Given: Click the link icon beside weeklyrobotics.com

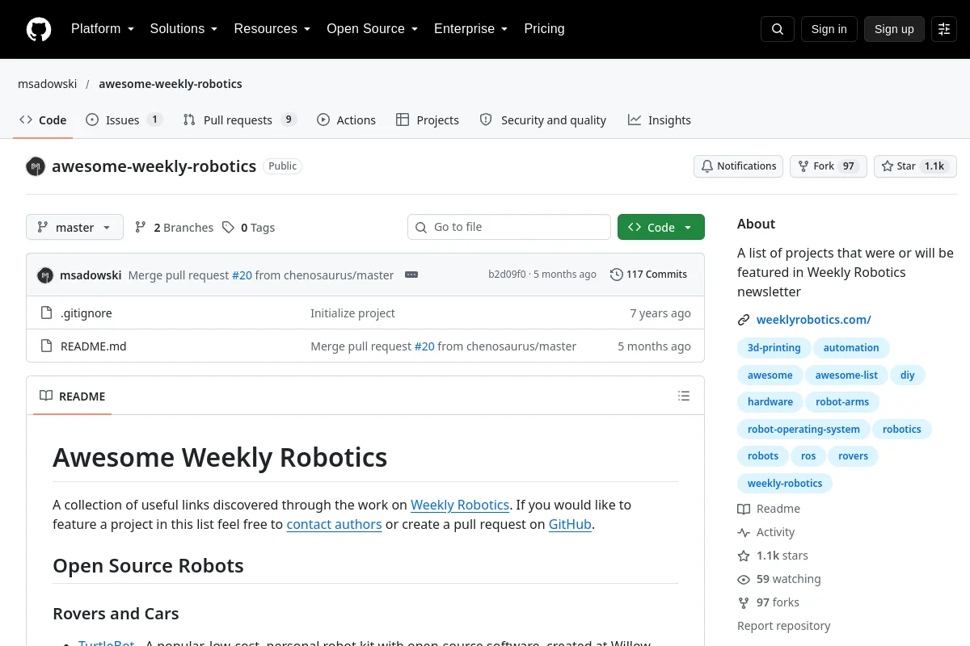Looking at the screenshot, I should pyautogui.click(x=744, y=320).
